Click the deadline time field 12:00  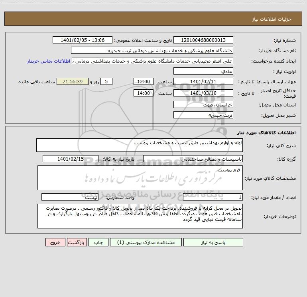click(143, 81)
